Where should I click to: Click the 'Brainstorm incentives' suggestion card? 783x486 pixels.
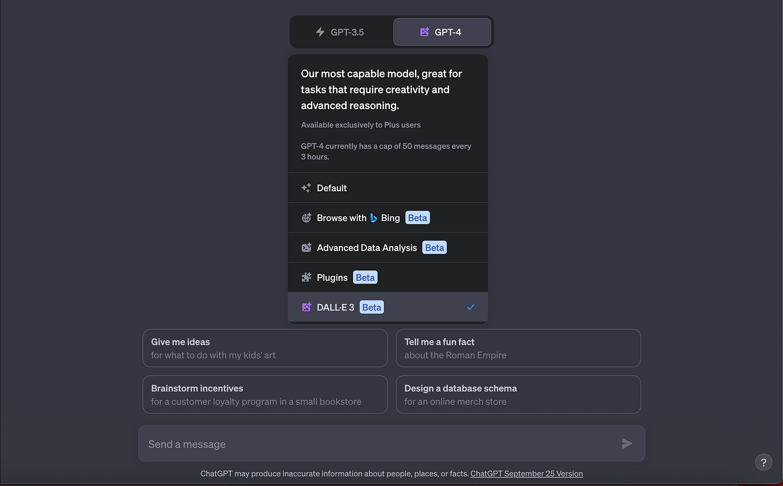click(265, 394)
